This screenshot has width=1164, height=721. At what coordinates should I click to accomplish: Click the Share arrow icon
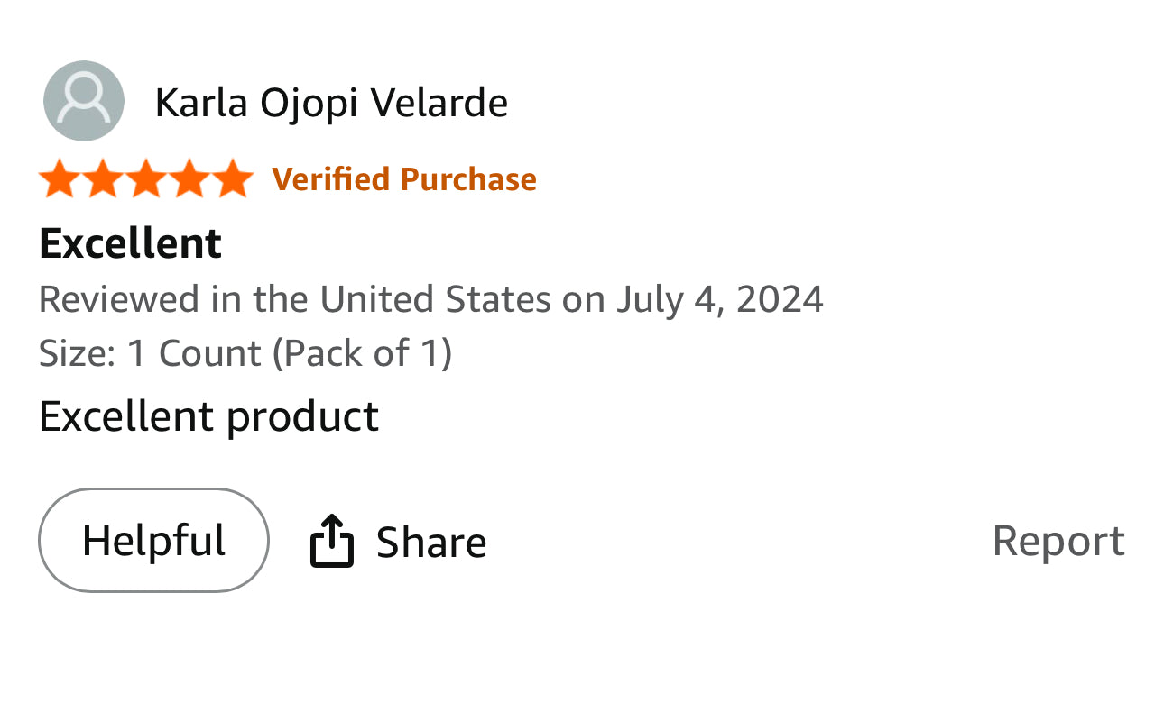click(x=331, y=541)
